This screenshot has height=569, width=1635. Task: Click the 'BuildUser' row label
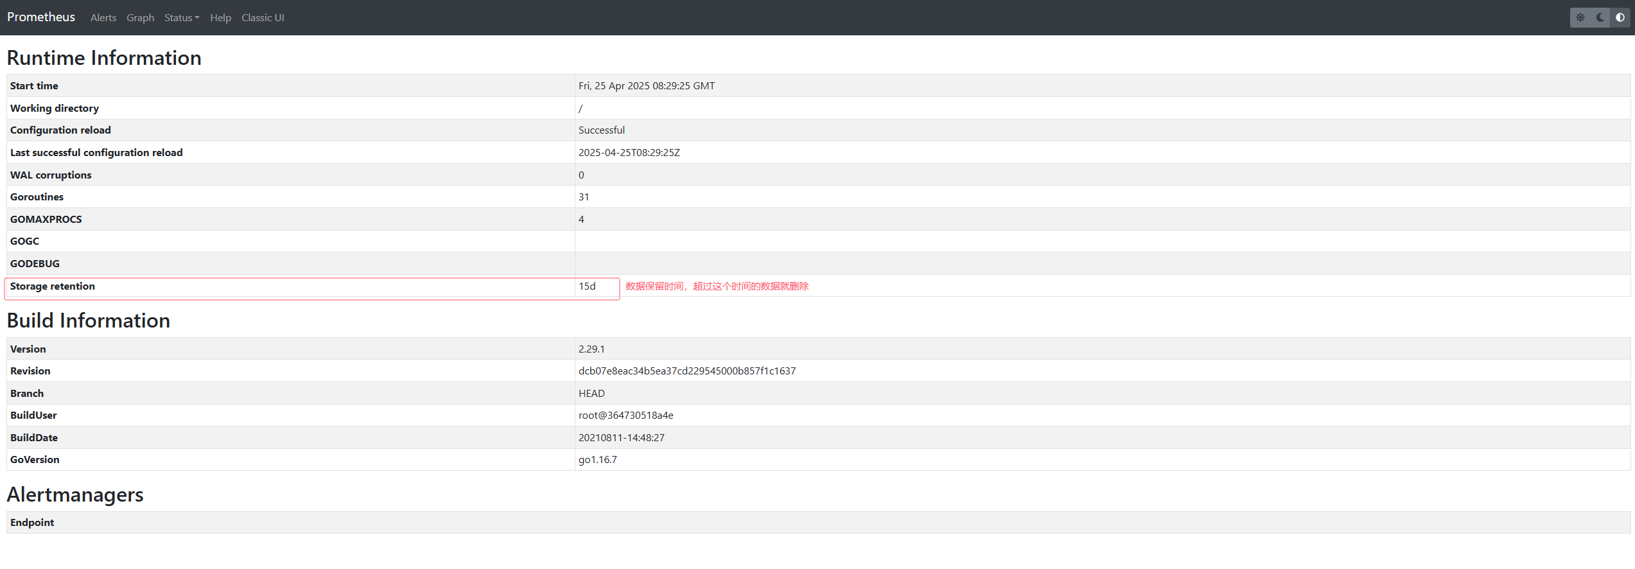tap(33, 416)
